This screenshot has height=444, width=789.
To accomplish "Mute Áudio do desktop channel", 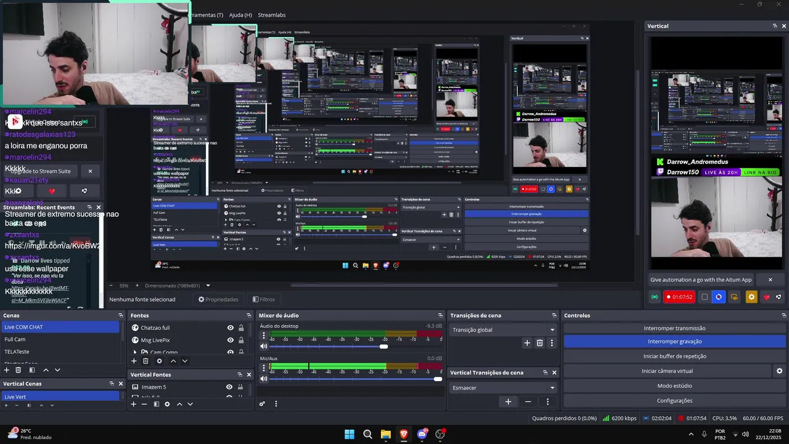I will click(x=264, y=347).
